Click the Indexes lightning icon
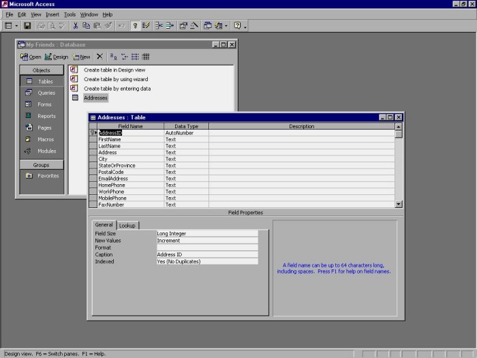This screenshot has width=477, height=358. 146,26
